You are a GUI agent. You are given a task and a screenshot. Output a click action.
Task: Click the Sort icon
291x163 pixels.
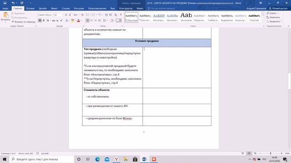click(x=116, y=15)
